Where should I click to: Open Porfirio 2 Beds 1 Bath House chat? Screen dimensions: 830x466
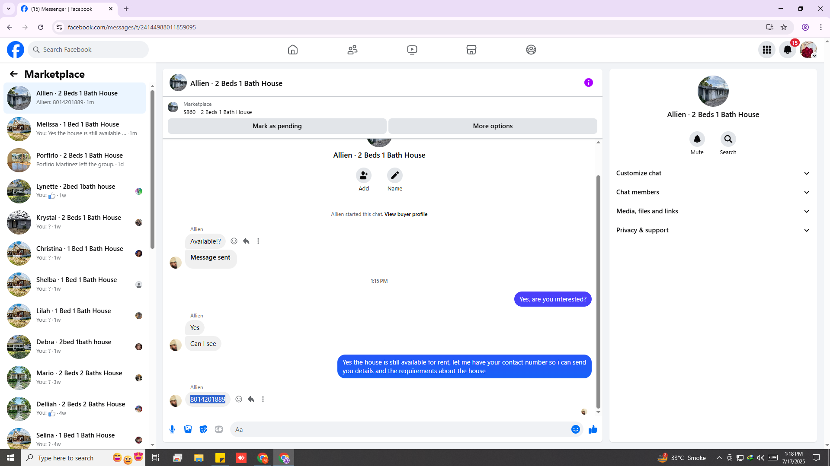coord(74,160)
